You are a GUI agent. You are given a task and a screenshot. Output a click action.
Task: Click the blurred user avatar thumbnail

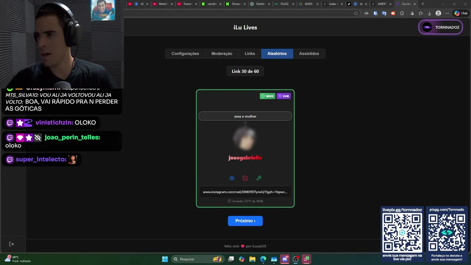(x=244, y=138)
